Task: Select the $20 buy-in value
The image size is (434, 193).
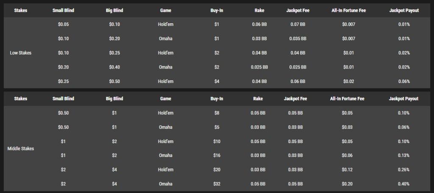Action: [217, 170]
